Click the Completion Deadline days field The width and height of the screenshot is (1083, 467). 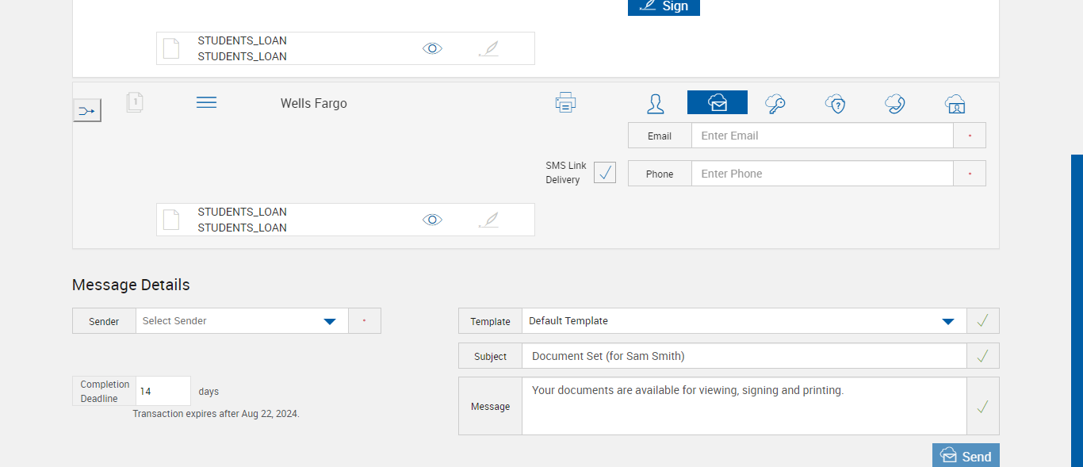pos(163,391)
